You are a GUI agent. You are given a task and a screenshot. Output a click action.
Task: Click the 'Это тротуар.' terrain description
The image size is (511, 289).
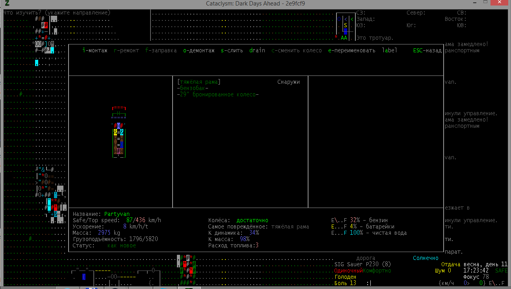375,38
